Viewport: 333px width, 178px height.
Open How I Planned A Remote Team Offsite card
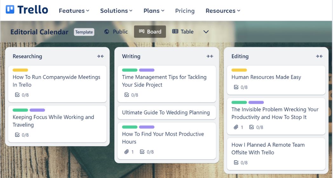point(276,154)
